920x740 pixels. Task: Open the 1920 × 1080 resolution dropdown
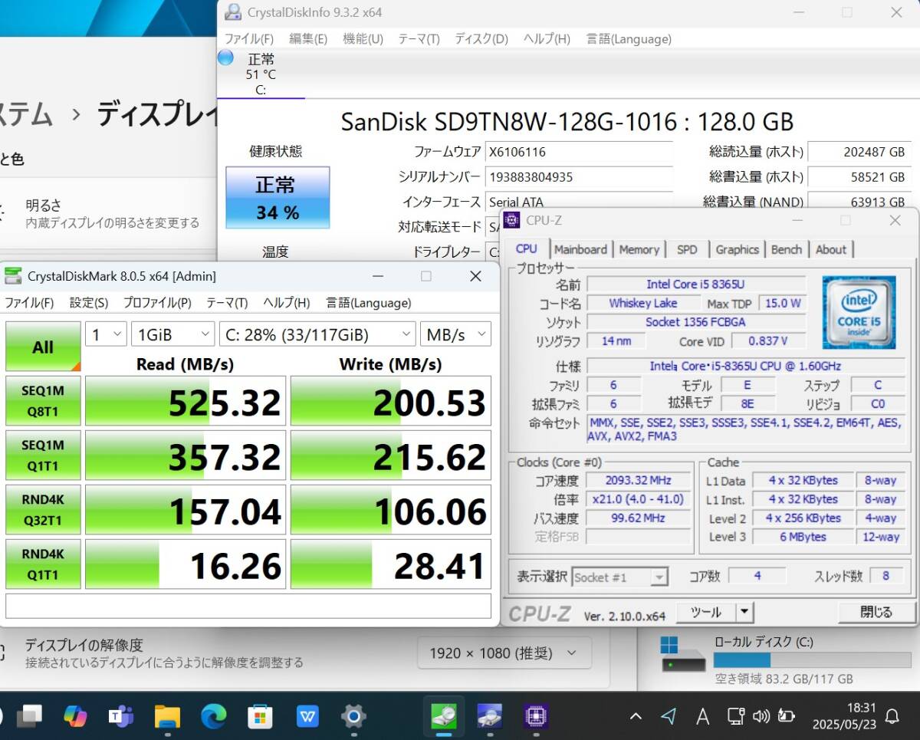tap(504, 653)
